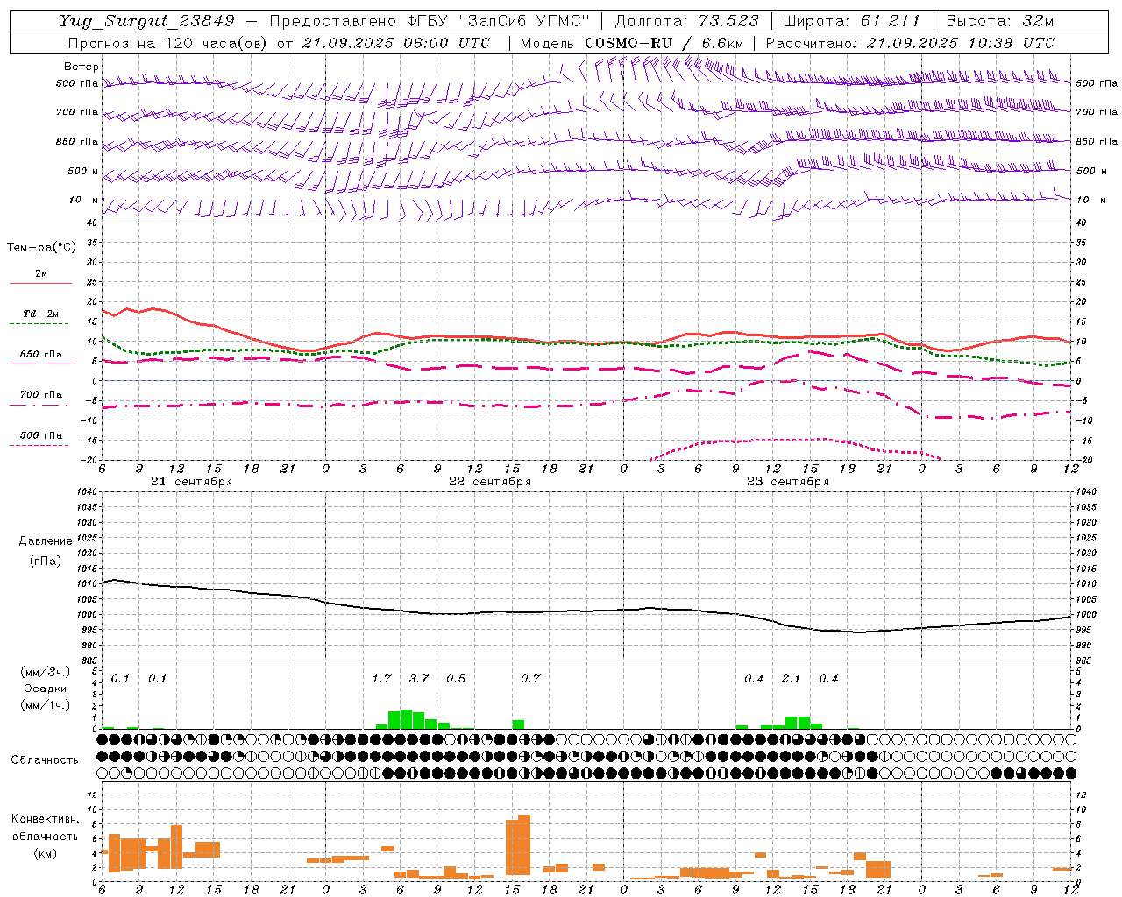The height and width of the screenshot is (897, 1122).
Task: Click the Облачность cloud cover label
Action: click(45, 760)
